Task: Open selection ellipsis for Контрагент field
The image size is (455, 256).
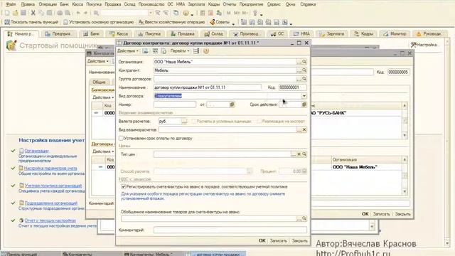Action: (x=299, y=70)
